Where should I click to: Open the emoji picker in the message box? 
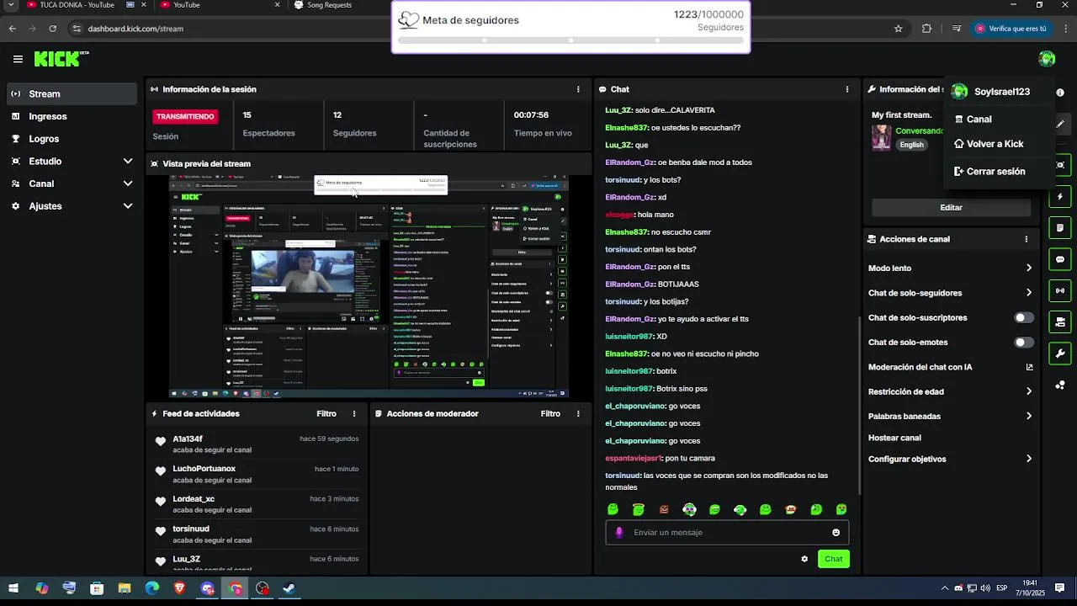coord(836,533)
